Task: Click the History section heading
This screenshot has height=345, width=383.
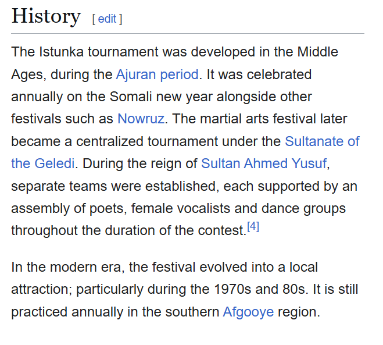Action: click(46, 16)
